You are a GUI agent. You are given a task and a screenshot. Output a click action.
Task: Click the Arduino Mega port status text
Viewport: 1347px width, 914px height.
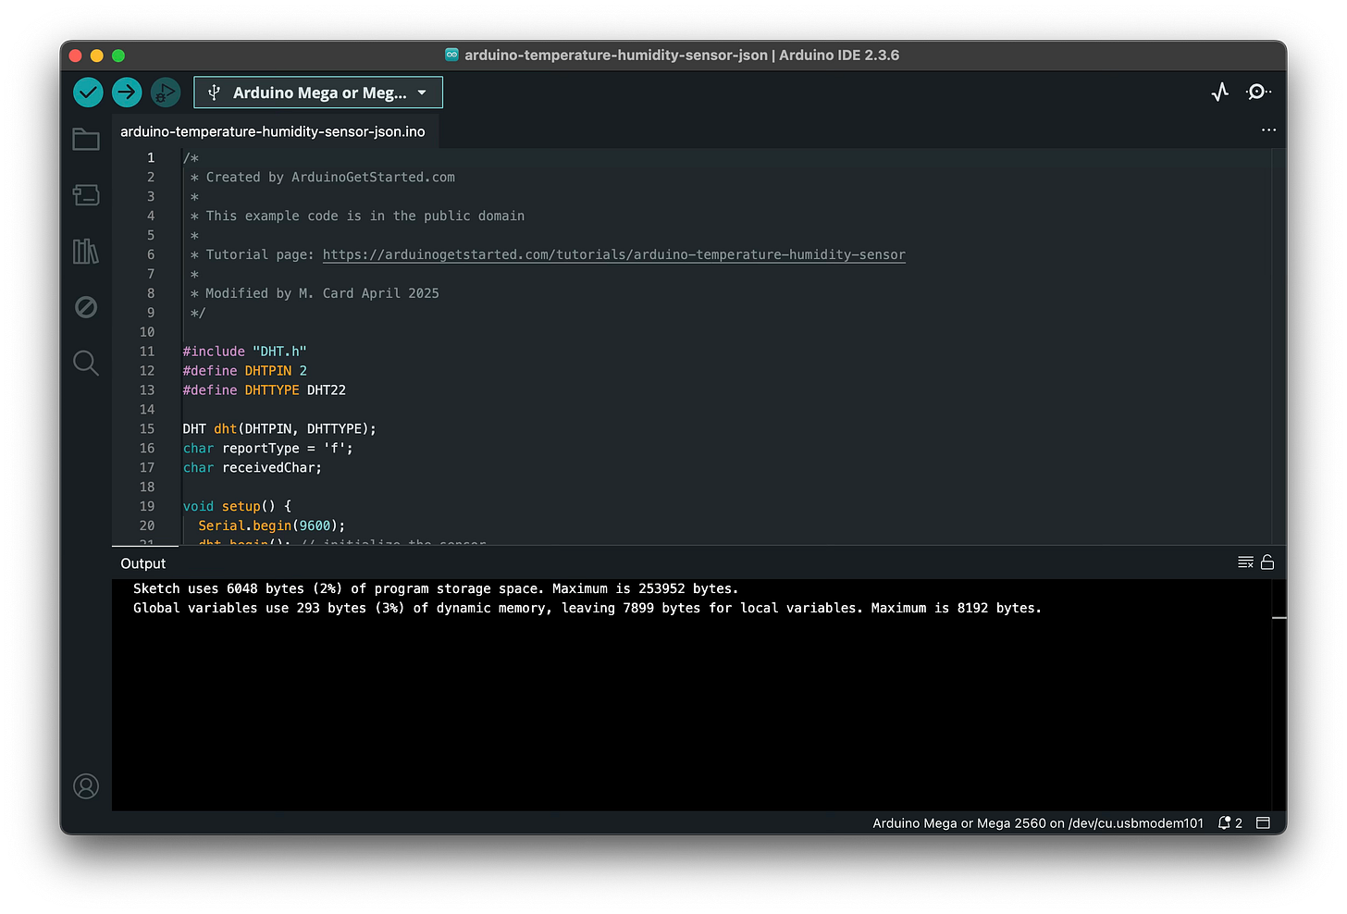[x=1038, y=823]
